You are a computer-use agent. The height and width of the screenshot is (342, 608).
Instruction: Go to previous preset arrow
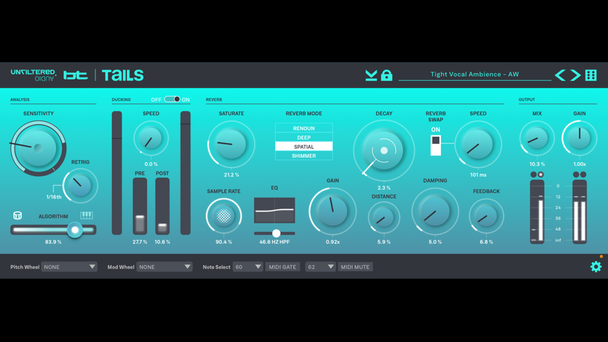[560, 75]
